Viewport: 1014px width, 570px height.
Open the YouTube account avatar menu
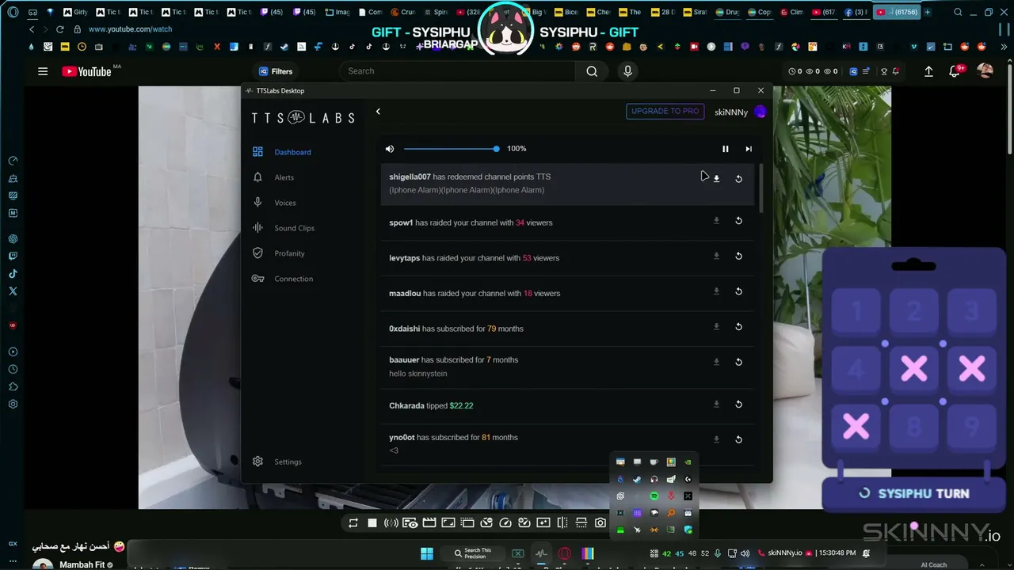click(985, 71)
